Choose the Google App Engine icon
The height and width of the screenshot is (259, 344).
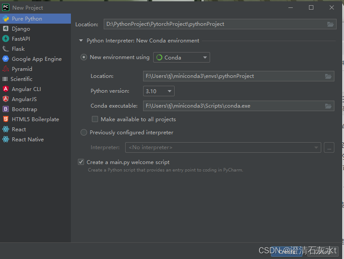6,59
